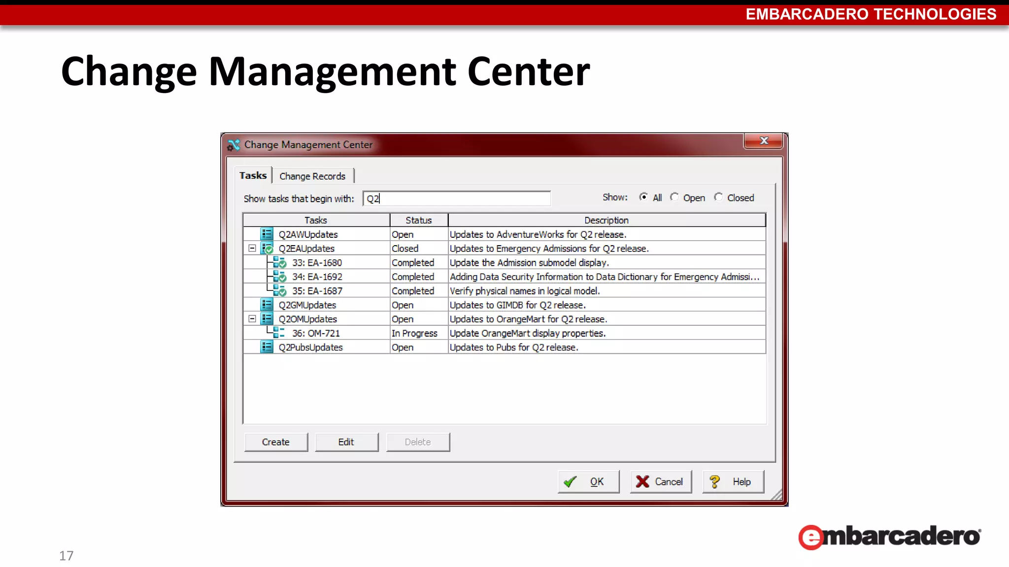The height and width of the screenshot is (567, 1009).
Task: Collapse the Q2EAUpdates task tree
Action: 252,248
